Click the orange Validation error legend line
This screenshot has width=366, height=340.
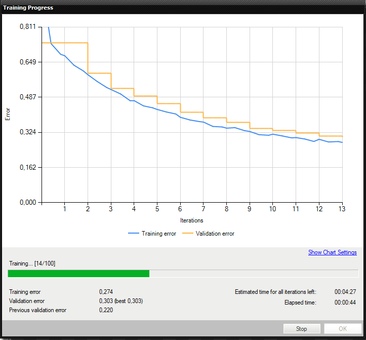pos(189,234)
